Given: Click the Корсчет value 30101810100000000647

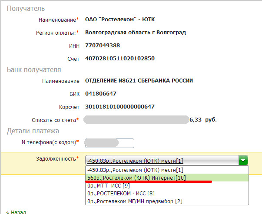Looking at the screenshot, I should (120, 106).
